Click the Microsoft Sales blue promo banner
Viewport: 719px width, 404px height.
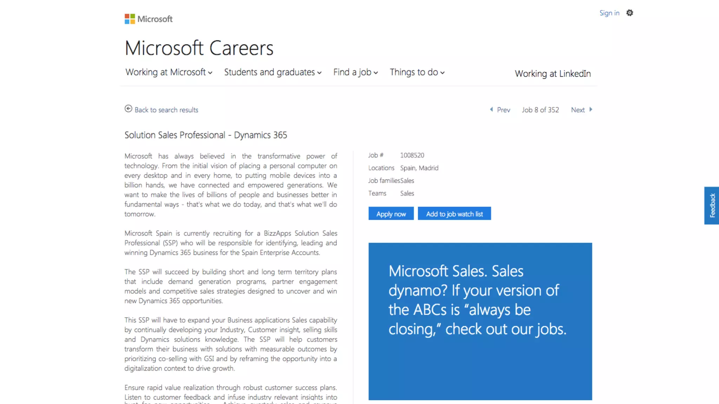coord(480,321)
